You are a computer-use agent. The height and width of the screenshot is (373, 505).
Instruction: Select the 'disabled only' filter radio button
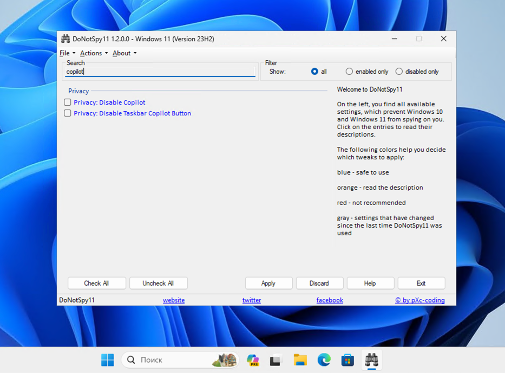(x=399, y=72)
